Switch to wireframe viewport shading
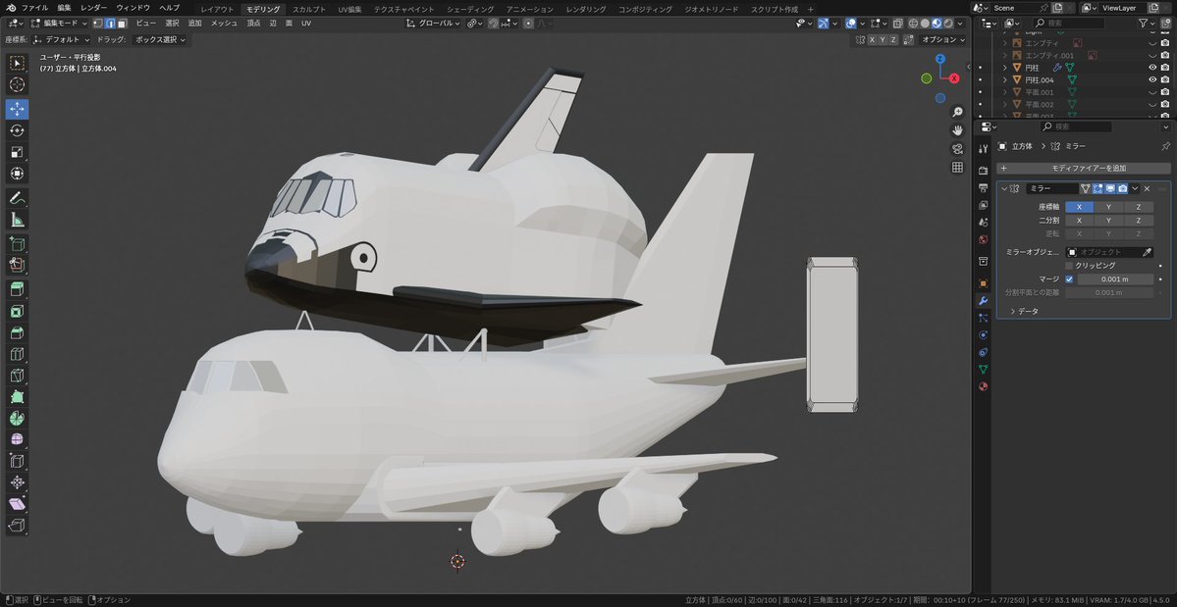Image resolution: width=1177 pixels, height=607 pixels. (914, 24)
